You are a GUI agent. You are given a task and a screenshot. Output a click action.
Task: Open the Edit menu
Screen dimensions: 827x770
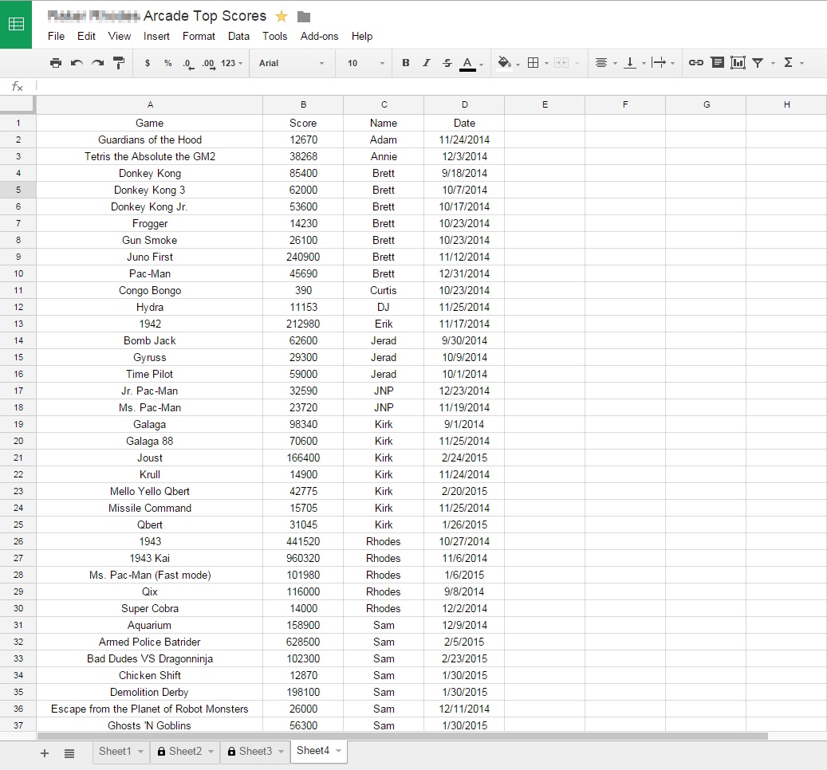point(86,37)
